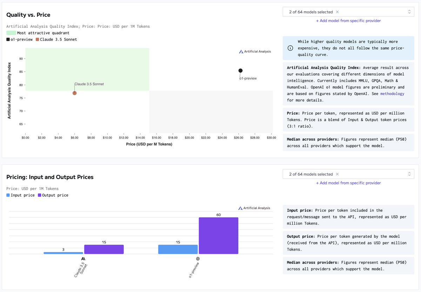Click 'Pricing: Input and Output Prices' heading
This screenshot has height=292, width=421.
click(50, 177)
